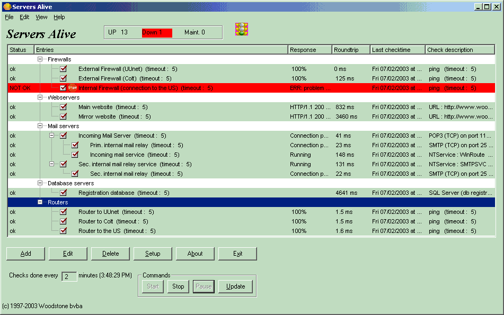The height and width of the screenshot is (315, 504).
Task: Toggle Router to UUnet checkbox
Action: tap(63, 212)
